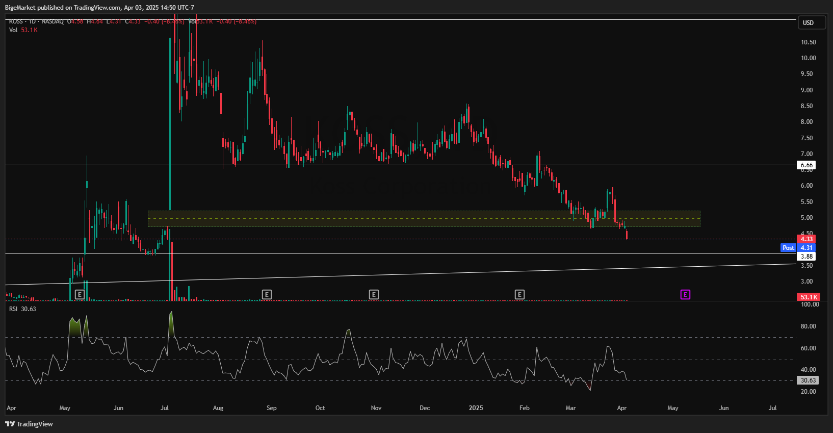
Task: Click the red 53.1K volume axis label
Action: [808, 297]
